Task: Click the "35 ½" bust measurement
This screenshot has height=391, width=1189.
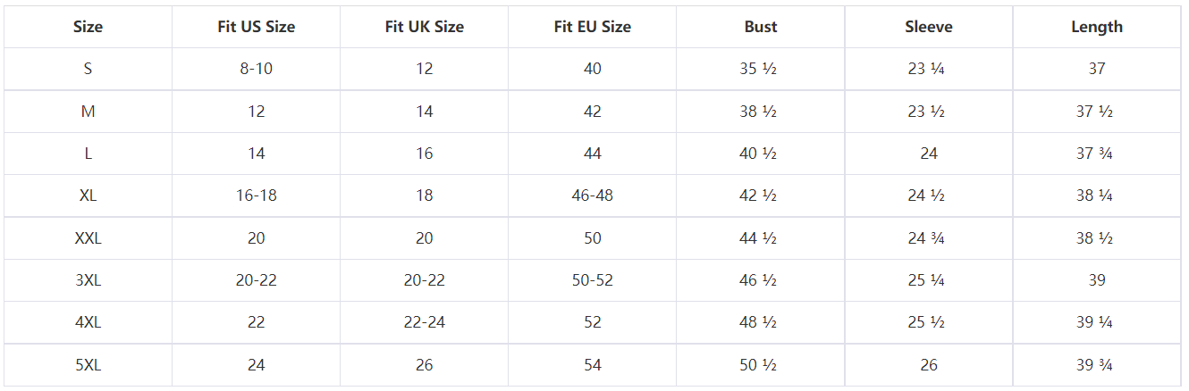Action: point(760,69)
